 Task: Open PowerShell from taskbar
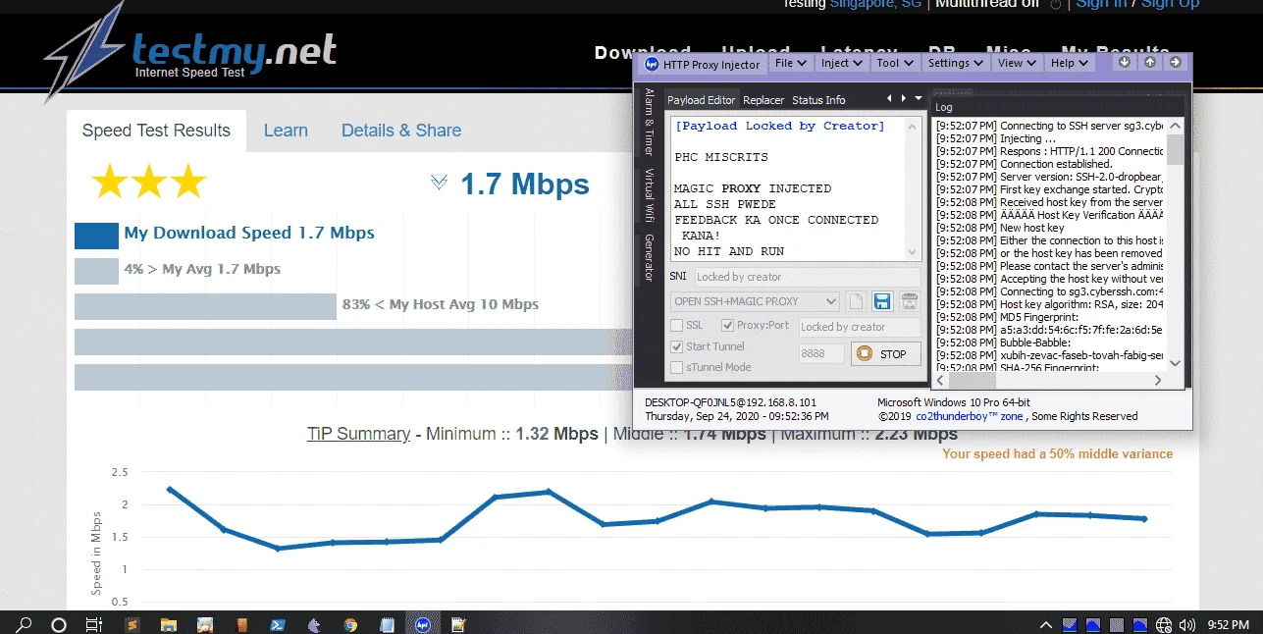coord(278,623)
